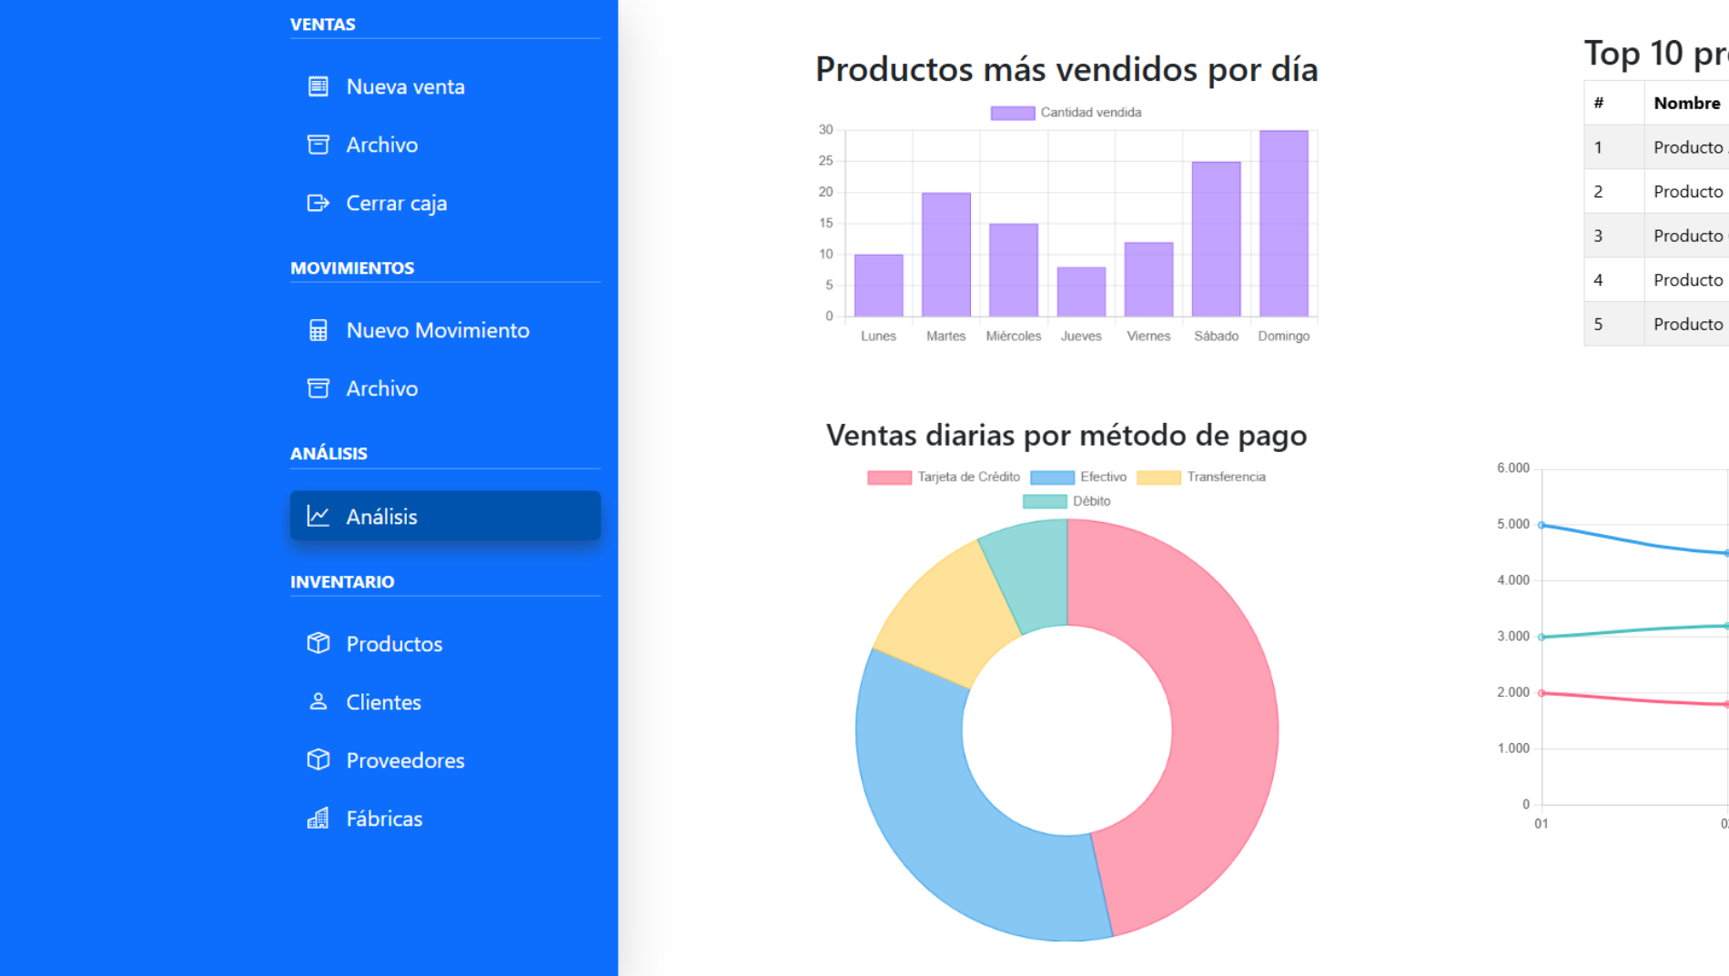1729x976 pixels.
Task: Open the Proveedores menu text label
Action: point(405,760)
